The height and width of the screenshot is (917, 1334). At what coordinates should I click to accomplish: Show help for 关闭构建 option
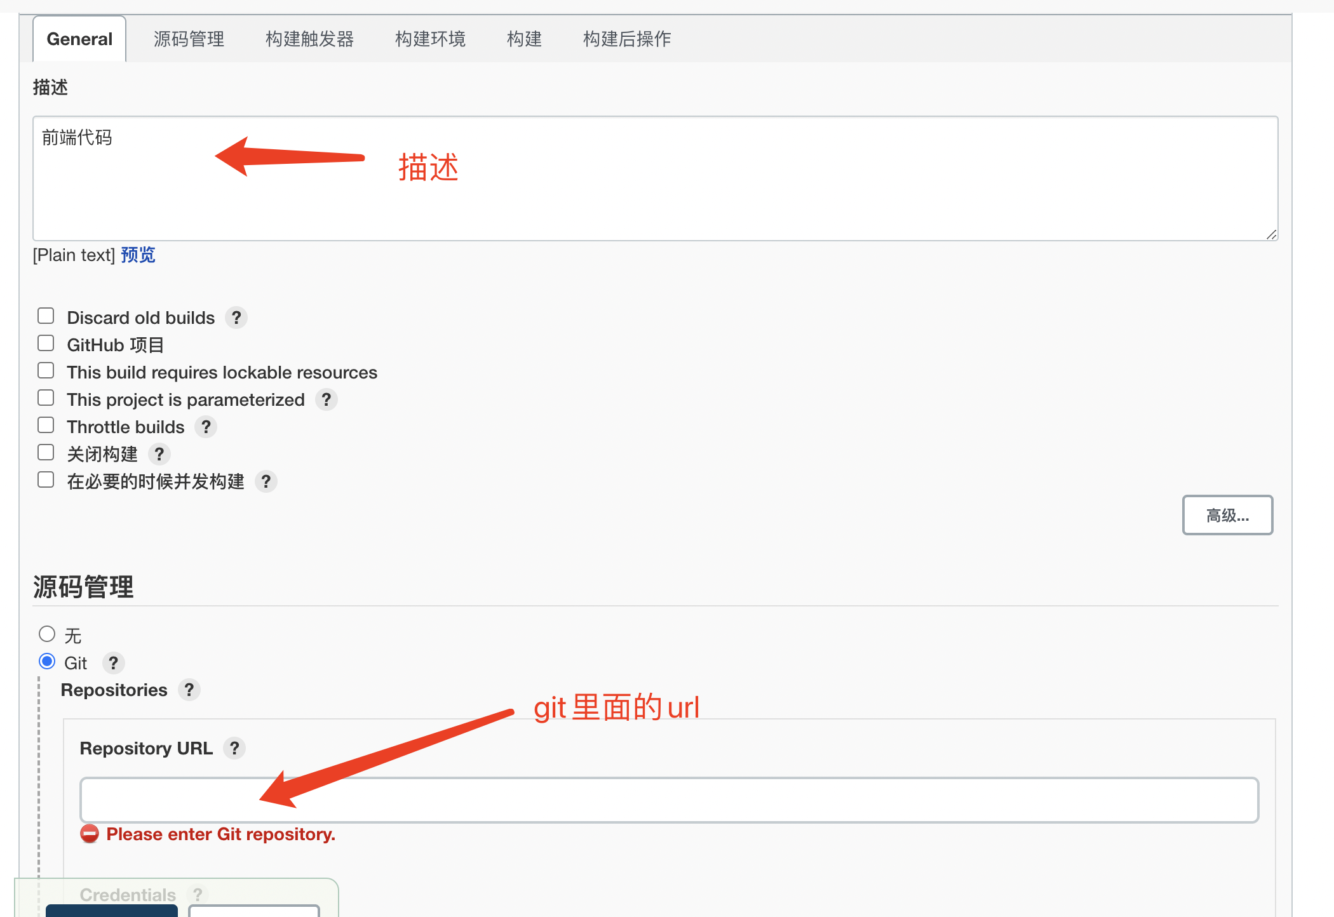point(159,454)
